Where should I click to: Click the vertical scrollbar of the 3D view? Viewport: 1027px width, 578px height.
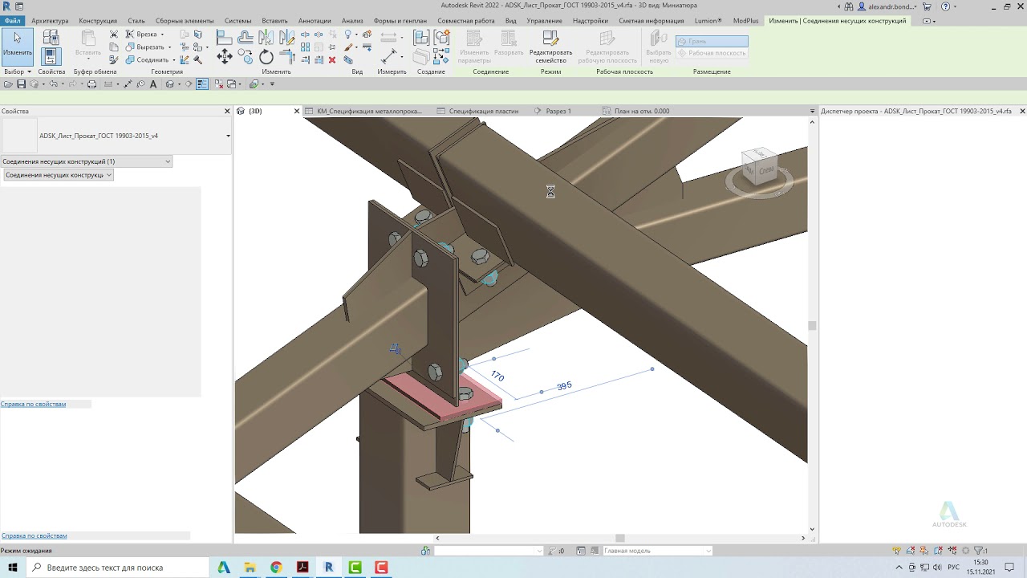[812, 324]
